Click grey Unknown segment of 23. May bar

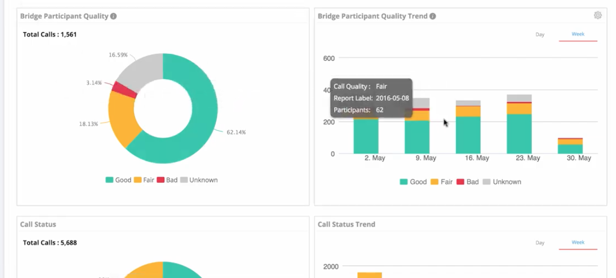[x=519, y=98]
